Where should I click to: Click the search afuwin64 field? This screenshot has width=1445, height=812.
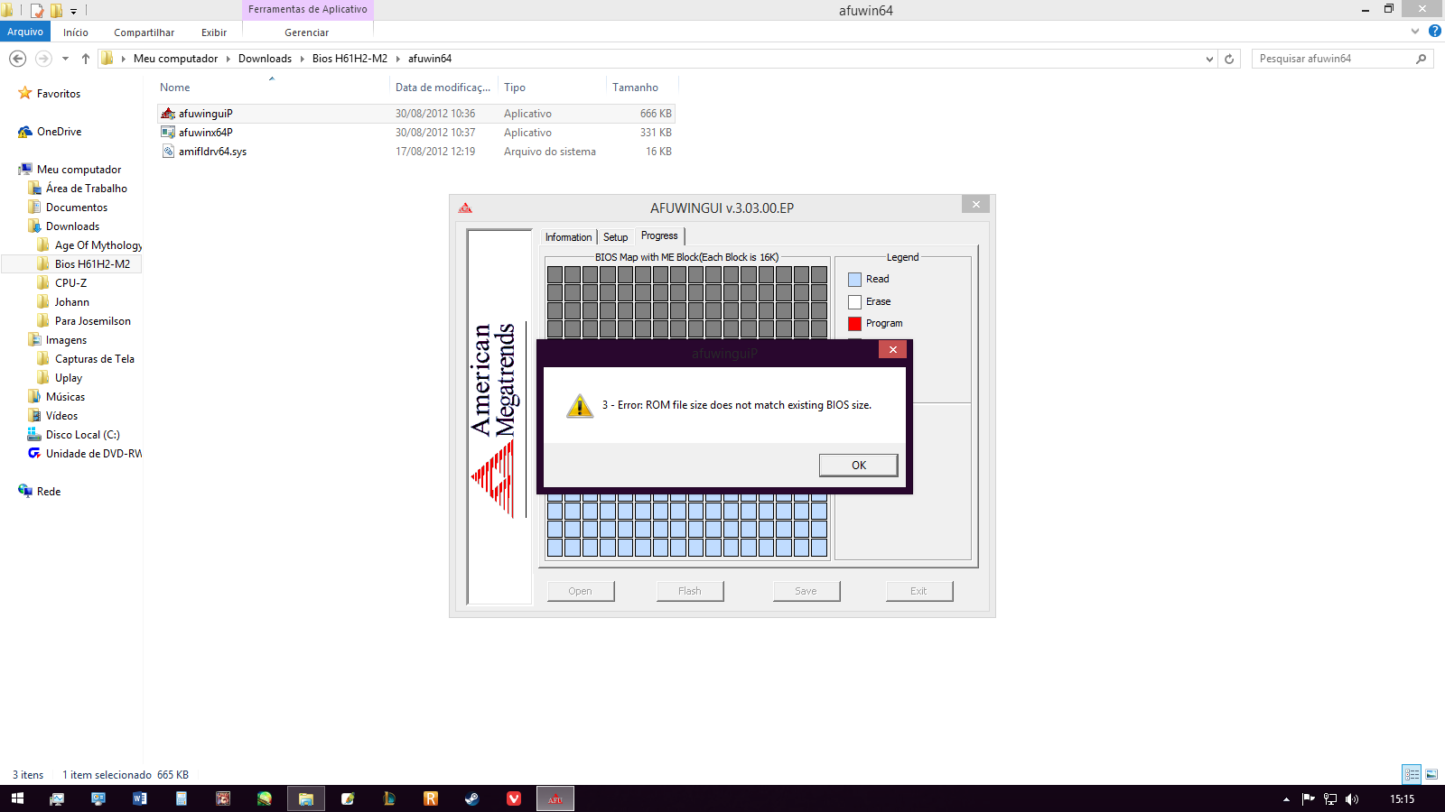1342,59
